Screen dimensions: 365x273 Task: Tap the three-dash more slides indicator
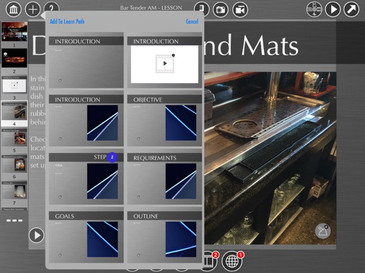click(15, 220)
